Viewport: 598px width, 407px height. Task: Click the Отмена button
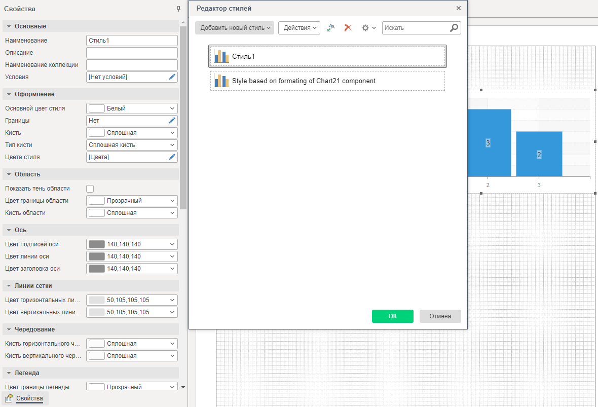pos(440,316)
